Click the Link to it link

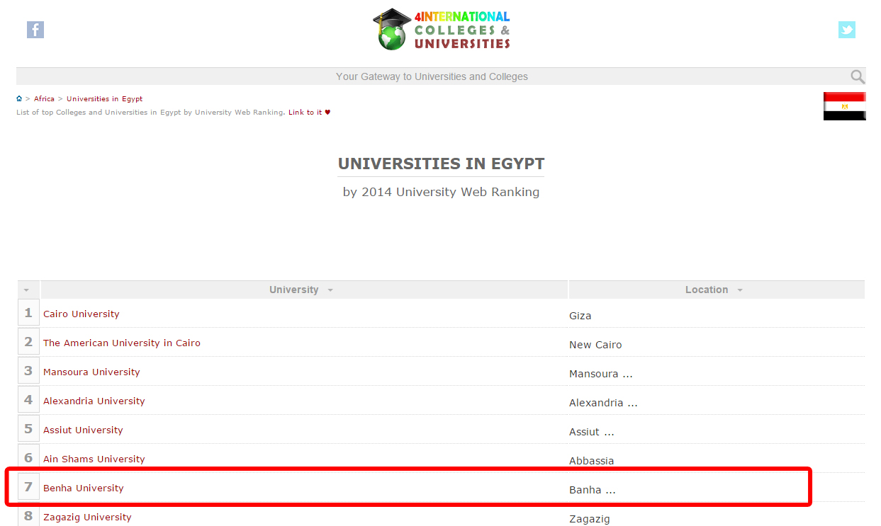305,113
